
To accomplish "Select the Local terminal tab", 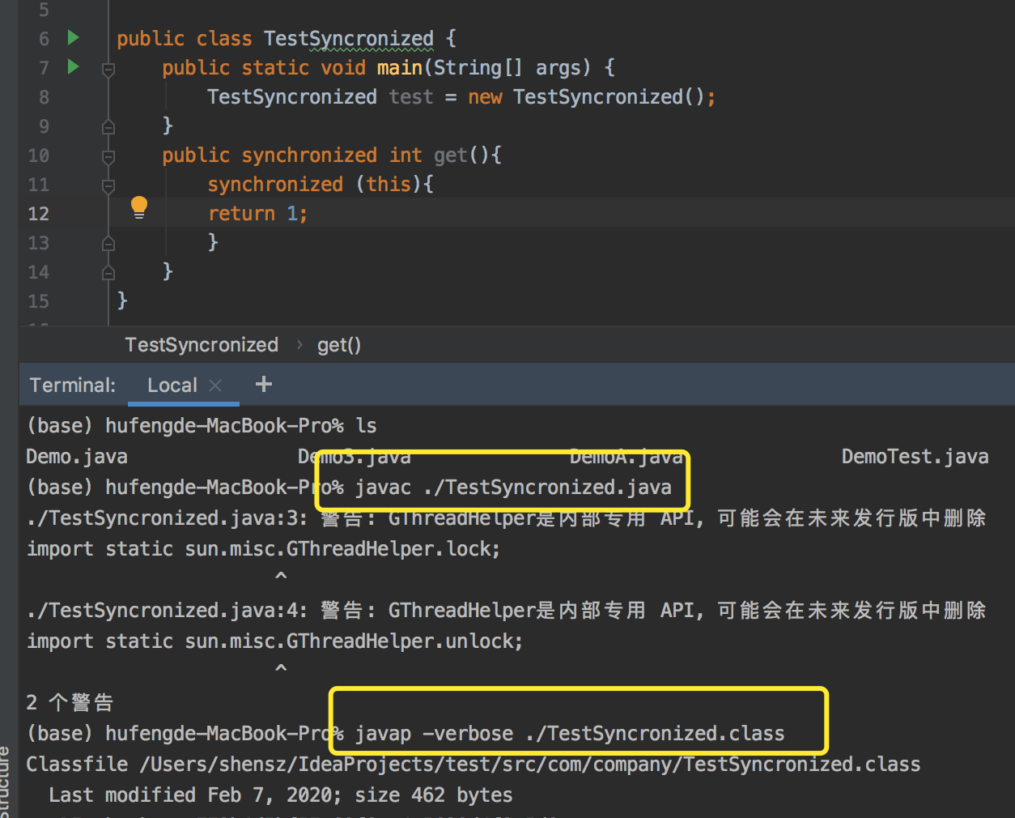I will click(x=172, y=386).
